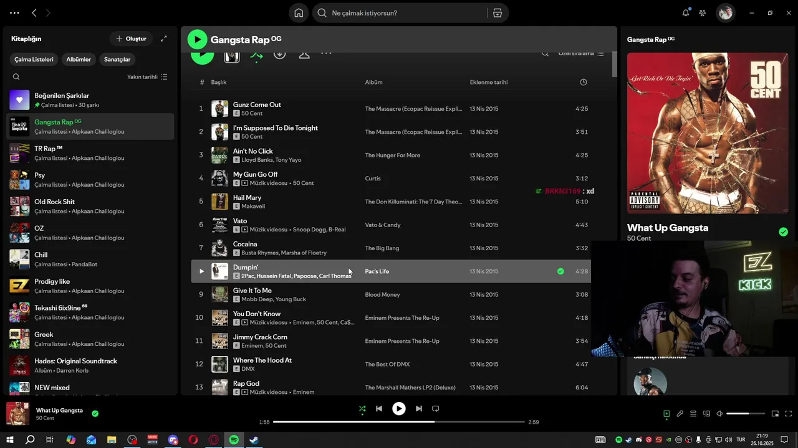Open the 50 Cent album cover in right panel
798x448 pixels.
click(708, 133)
